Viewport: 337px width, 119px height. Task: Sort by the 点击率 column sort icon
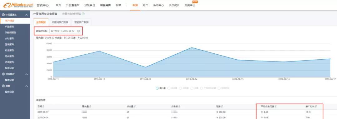click(x=179, y=106)
